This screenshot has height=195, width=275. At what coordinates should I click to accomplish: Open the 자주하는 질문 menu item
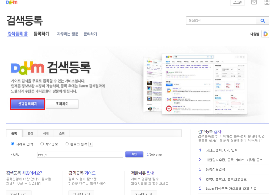(68, 34)
